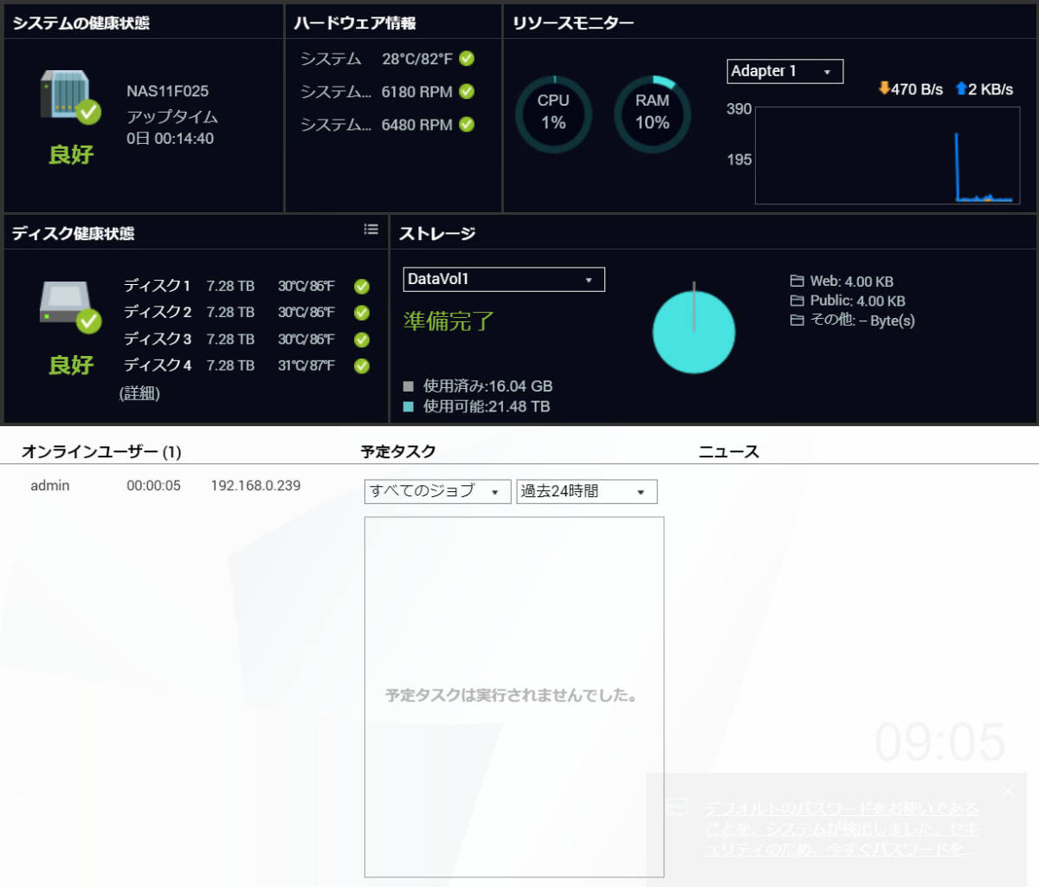Open the 過去24時間 time range dropdown
The width and height of the screenshot is (1039, 887).
pyautogui.click(x=587, y=491)
